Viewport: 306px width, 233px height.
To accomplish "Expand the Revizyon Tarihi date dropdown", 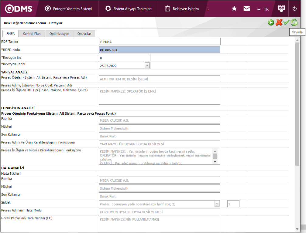I will (x=147, y=65).
